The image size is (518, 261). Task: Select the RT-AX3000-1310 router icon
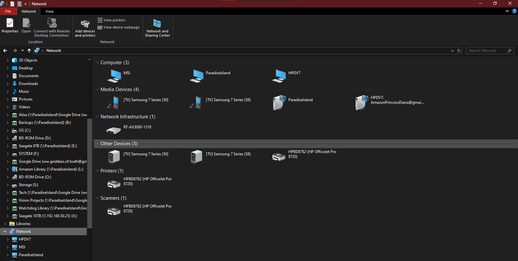click(114, 130)
